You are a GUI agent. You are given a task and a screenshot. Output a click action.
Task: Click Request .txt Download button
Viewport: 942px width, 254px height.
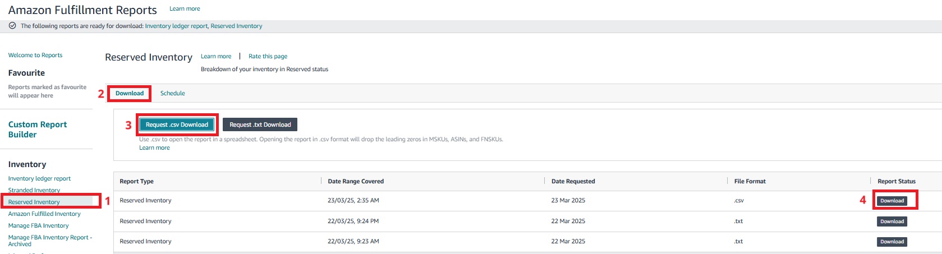tap(260, 124)
